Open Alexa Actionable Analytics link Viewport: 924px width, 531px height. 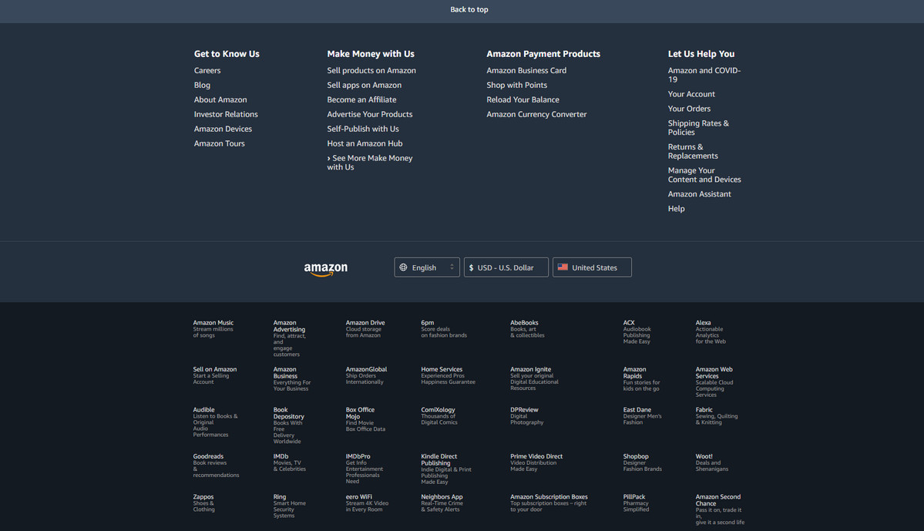tap(711, 332)
